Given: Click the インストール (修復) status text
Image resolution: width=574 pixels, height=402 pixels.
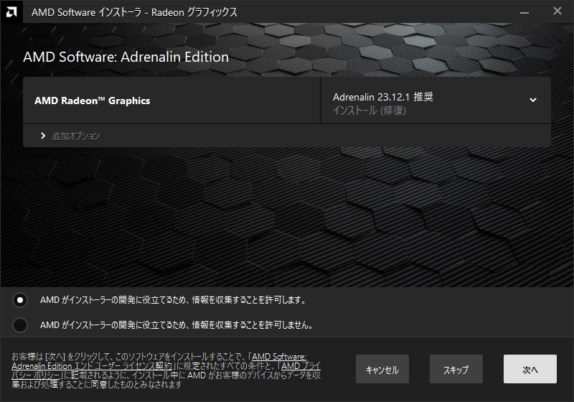Looking at the screenshot, I should 370,111.
